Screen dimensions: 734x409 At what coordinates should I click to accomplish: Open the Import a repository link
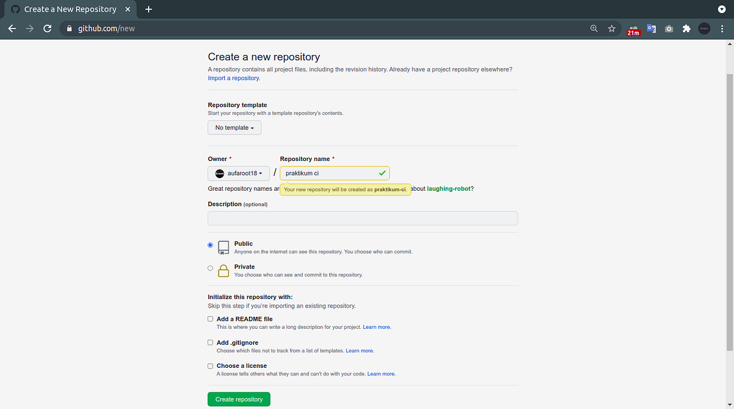pyautogui.click(x=233, y=78)
